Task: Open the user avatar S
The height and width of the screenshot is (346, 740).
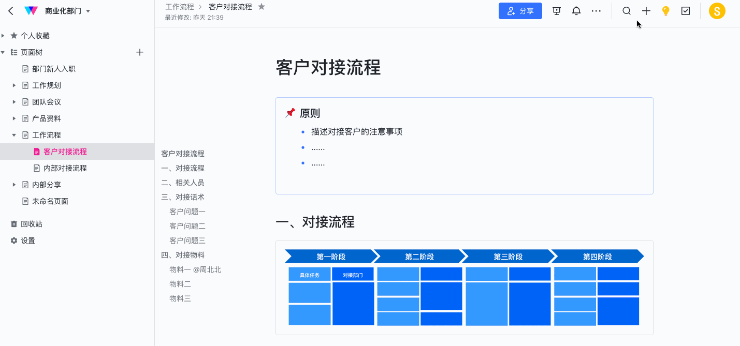Action: tap(717, 11)
